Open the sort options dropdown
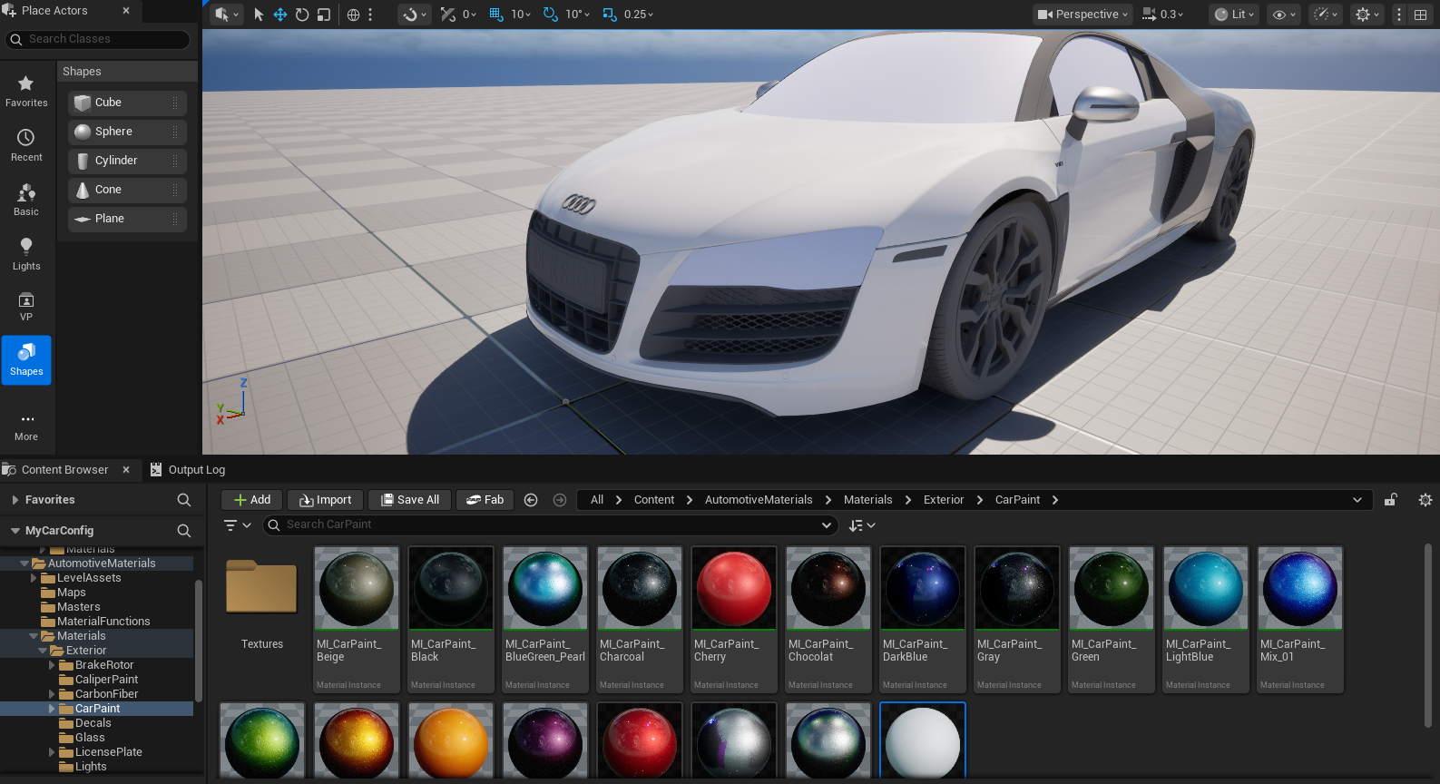 pos(862,525)
